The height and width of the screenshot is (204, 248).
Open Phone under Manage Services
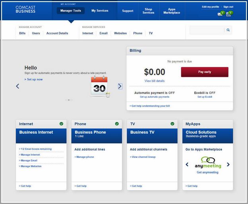point(138,33)
